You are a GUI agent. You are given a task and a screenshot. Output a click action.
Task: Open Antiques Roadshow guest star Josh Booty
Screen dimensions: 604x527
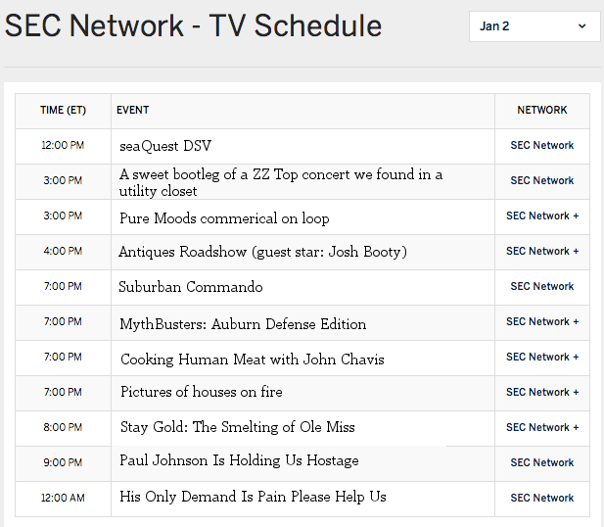point(262,252)
